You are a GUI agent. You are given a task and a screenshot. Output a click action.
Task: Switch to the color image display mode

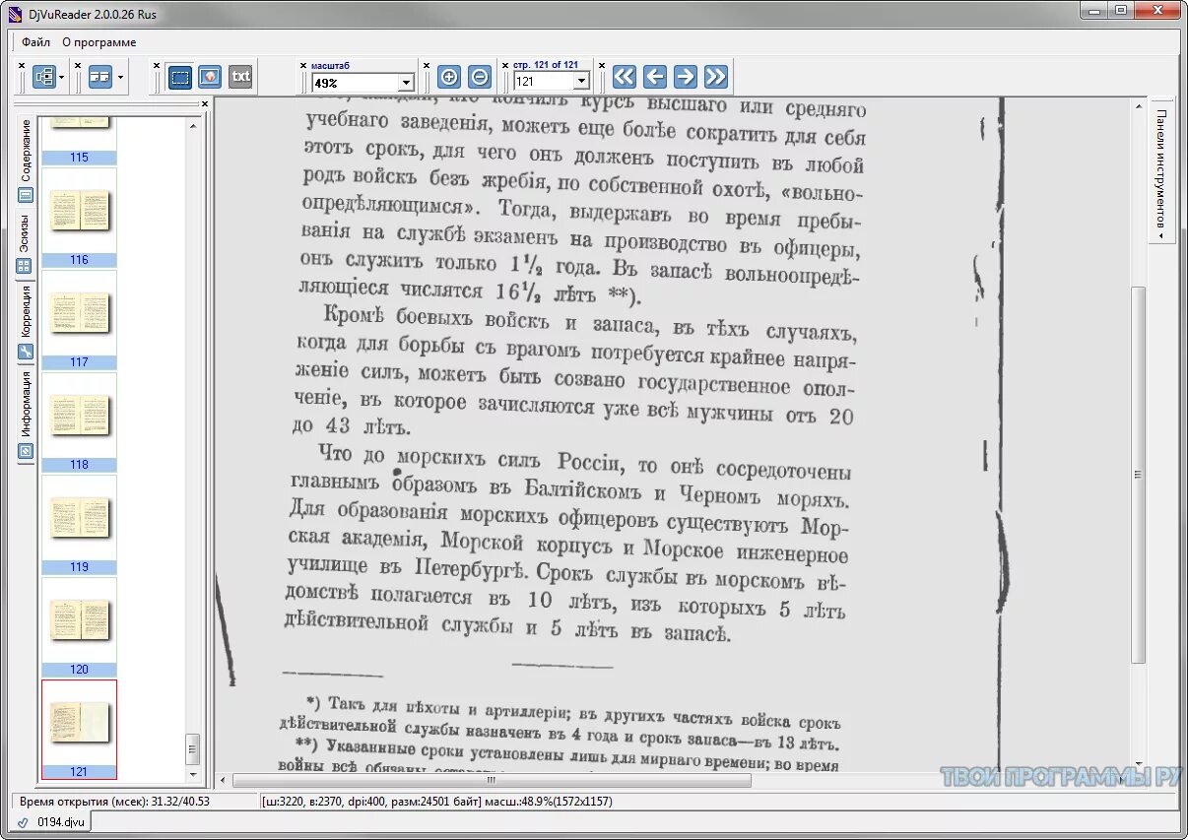click(210, 76)
